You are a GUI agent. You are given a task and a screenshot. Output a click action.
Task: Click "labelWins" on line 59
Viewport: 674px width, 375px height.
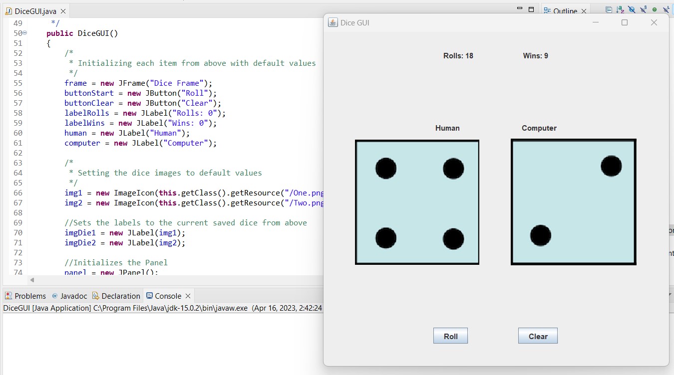pos(84,123)
